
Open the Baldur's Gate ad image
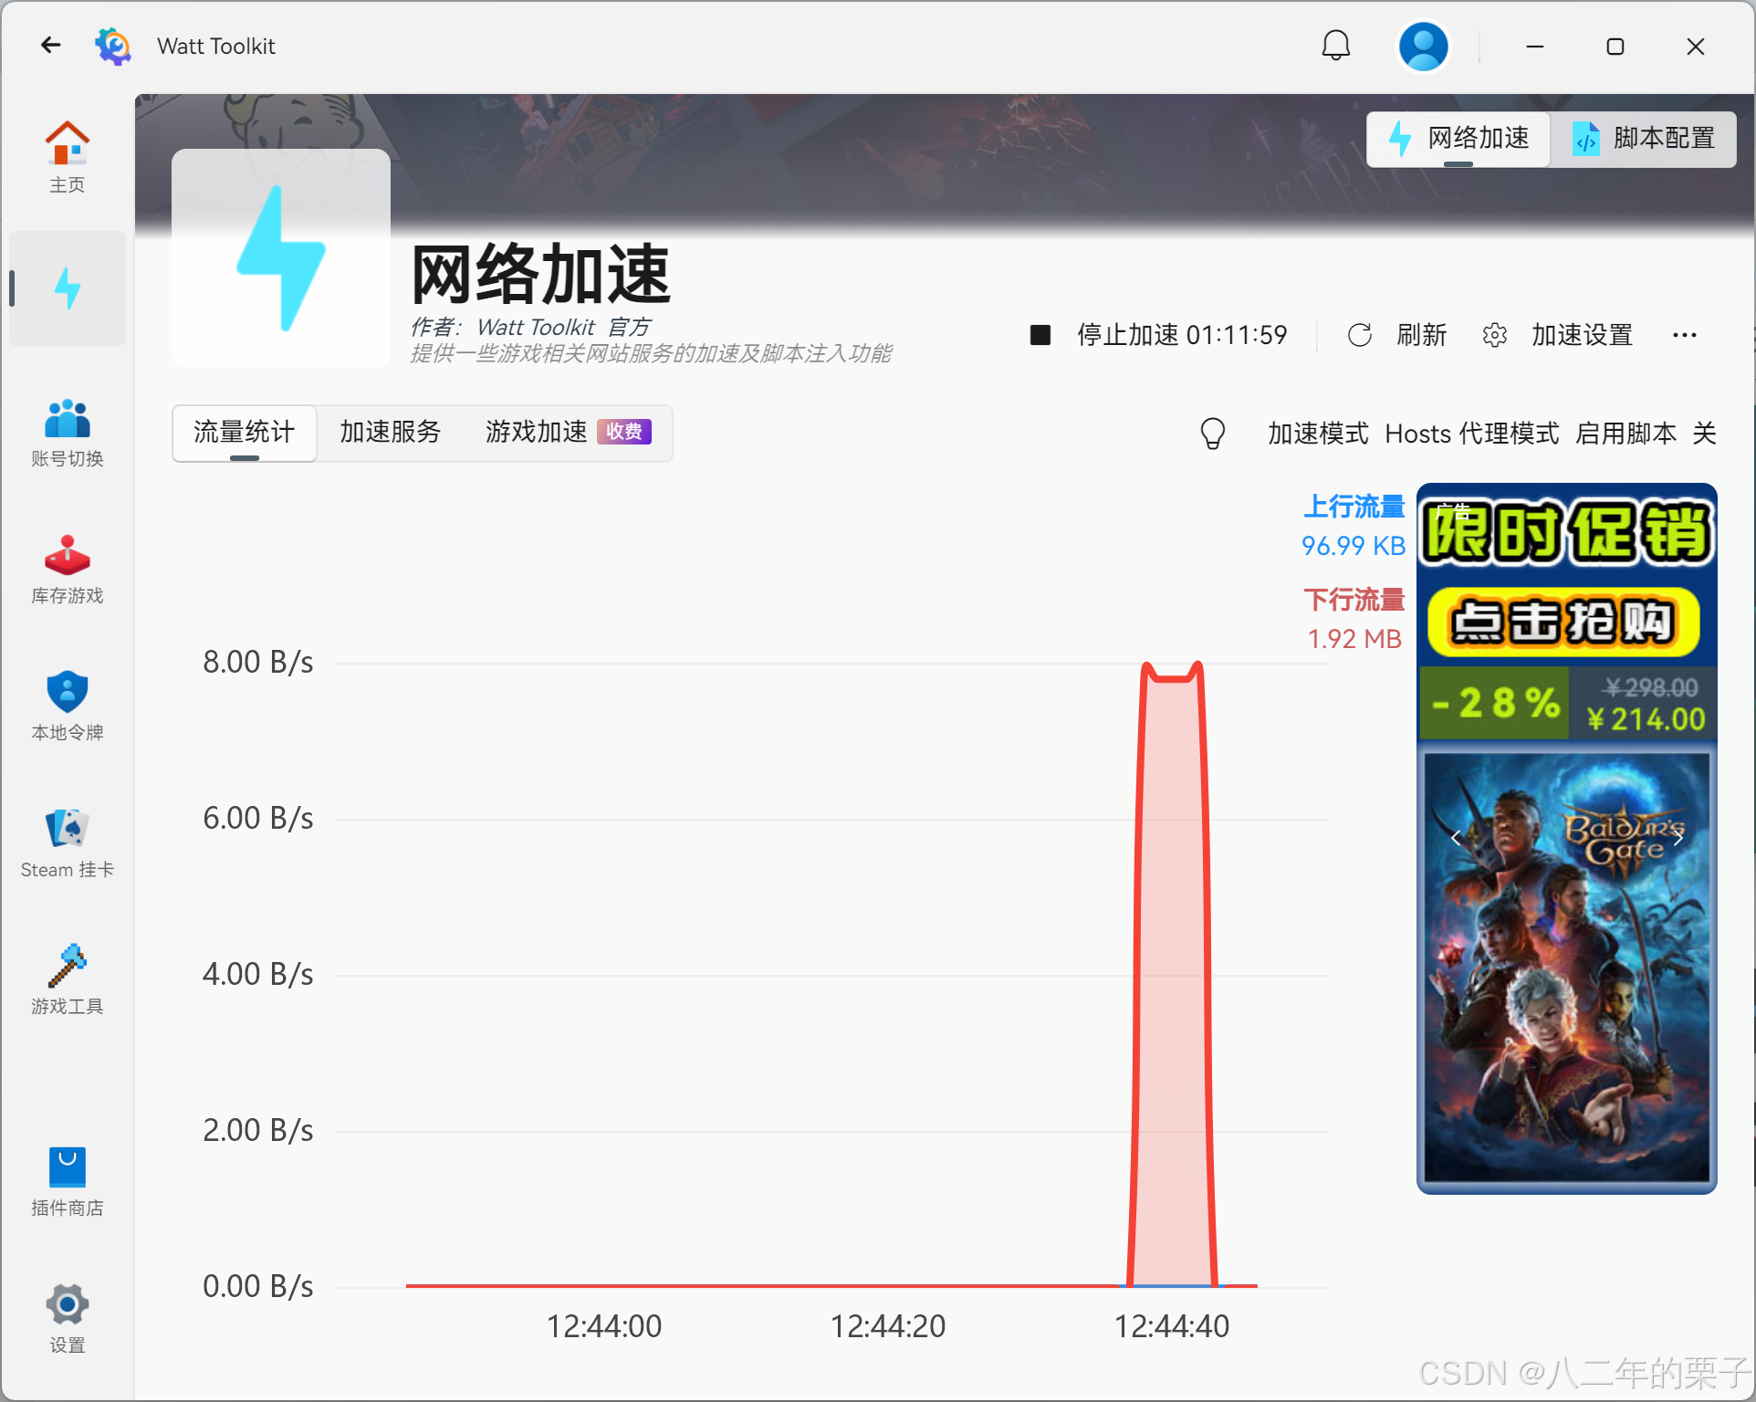click(x=1566, y=968)
